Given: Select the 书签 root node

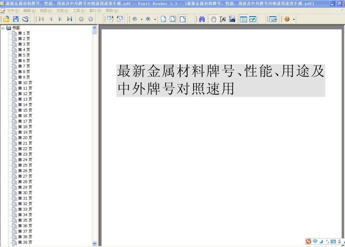Looking at the screenshot, I should tap(16, 28).
